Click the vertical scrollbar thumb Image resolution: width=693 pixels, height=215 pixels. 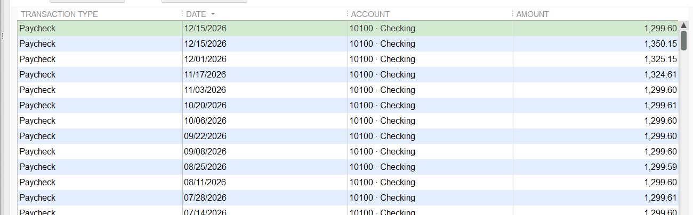tap(683, 41)
